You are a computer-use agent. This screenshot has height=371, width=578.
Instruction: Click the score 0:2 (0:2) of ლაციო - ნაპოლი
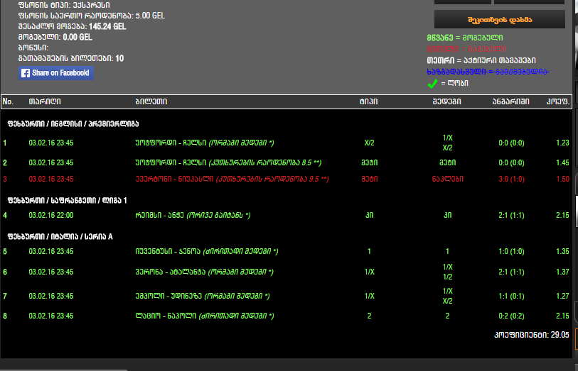point(511,316)
